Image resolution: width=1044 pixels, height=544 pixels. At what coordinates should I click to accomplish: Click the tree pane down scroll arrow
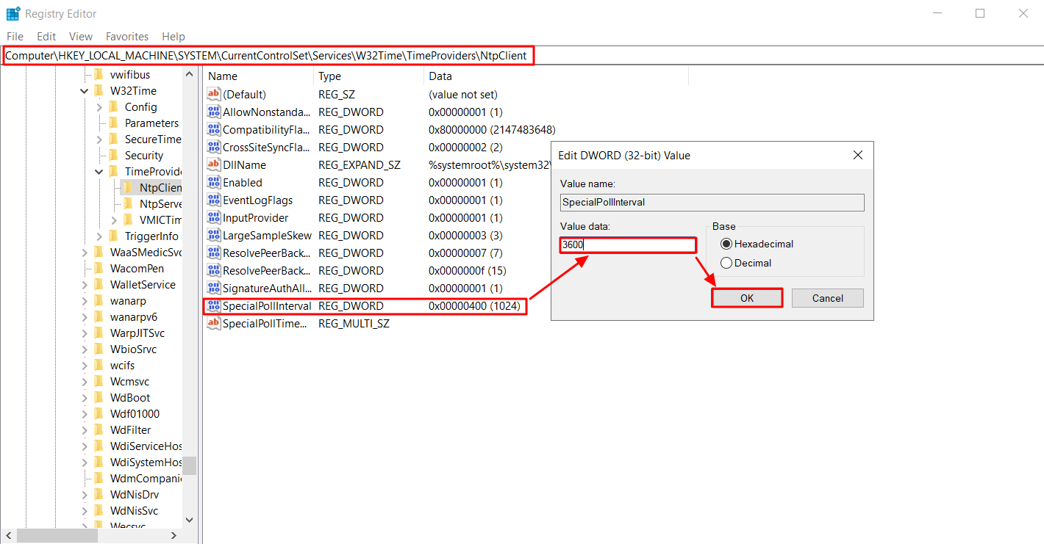[190, 519]
